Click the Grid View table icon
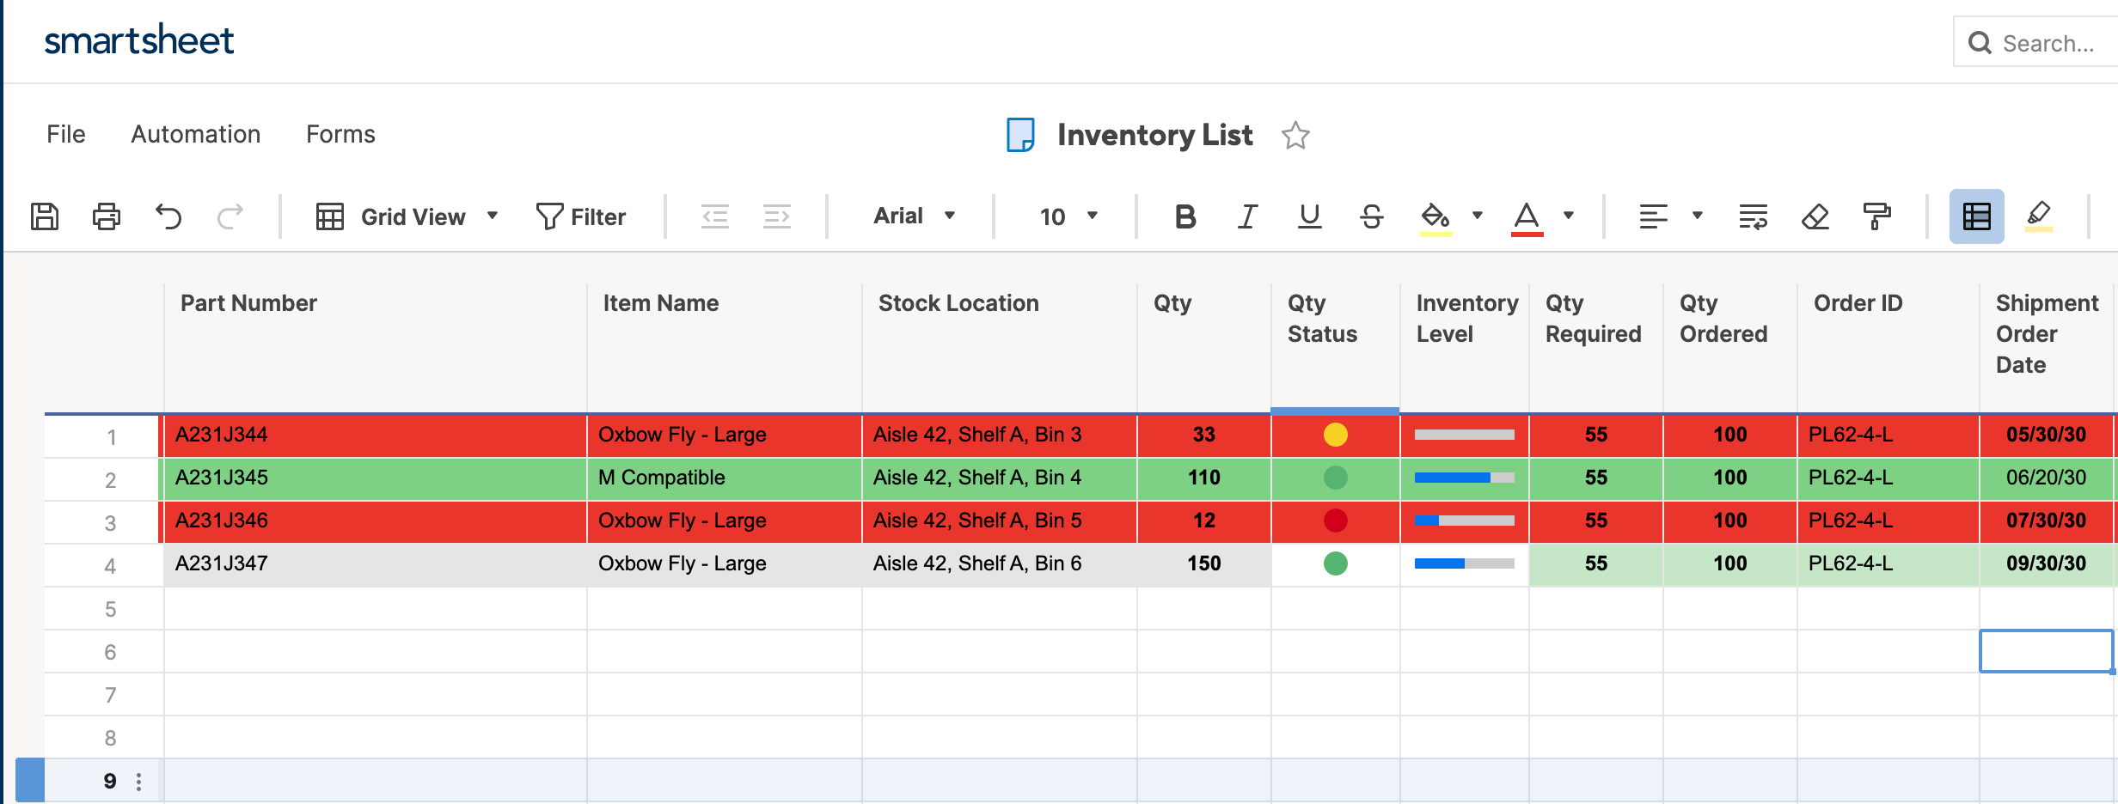Image resolution: width=2118 pixels, height=804 pixels. tap(330, 216)
